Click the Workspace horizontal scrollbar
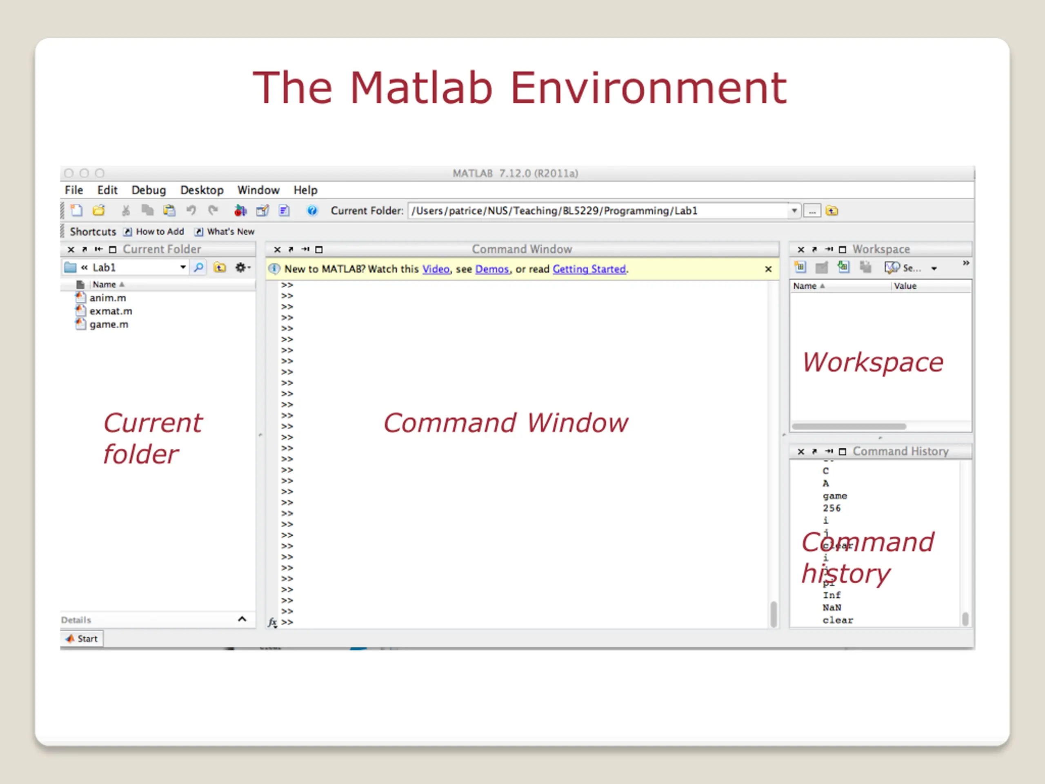Screen dimensions: 1045x784 point(849,426)
